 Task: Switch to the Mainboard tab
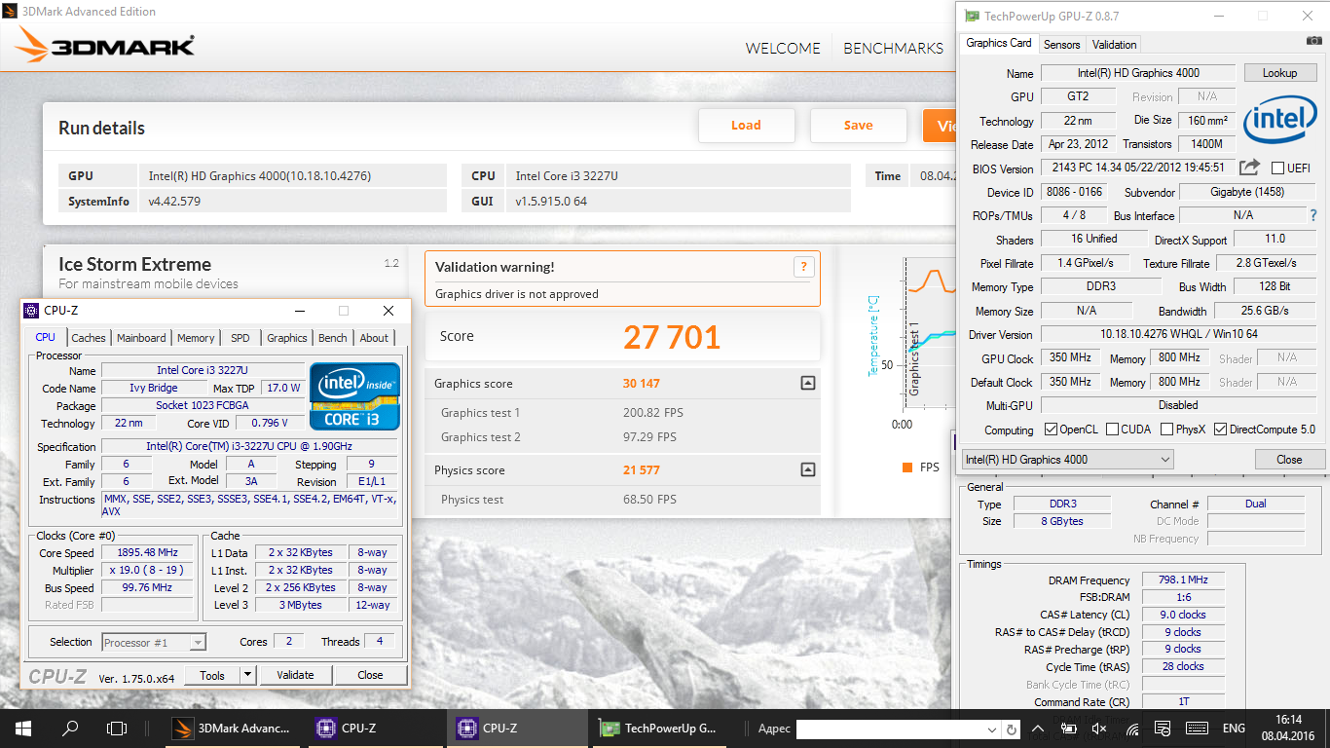pos(141,338)
